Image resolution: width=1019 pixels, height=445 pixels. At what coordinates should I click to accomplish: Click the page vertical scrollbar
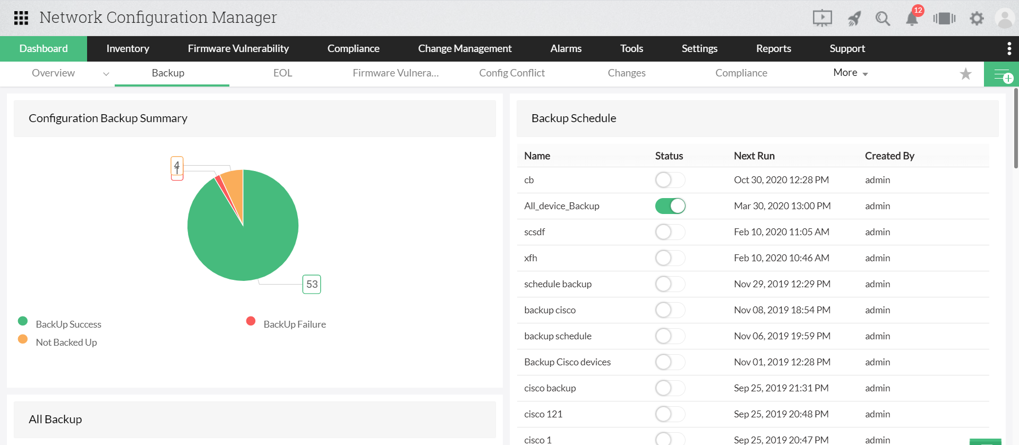click(x=1016, y=129)
